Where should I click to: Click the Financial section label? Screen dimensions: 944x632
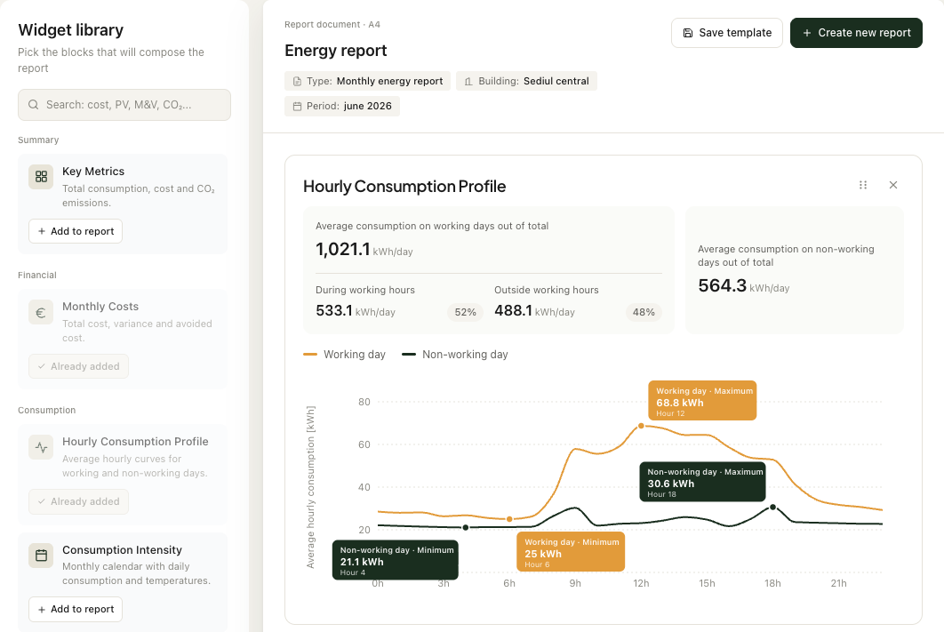[x=37, y=275]
